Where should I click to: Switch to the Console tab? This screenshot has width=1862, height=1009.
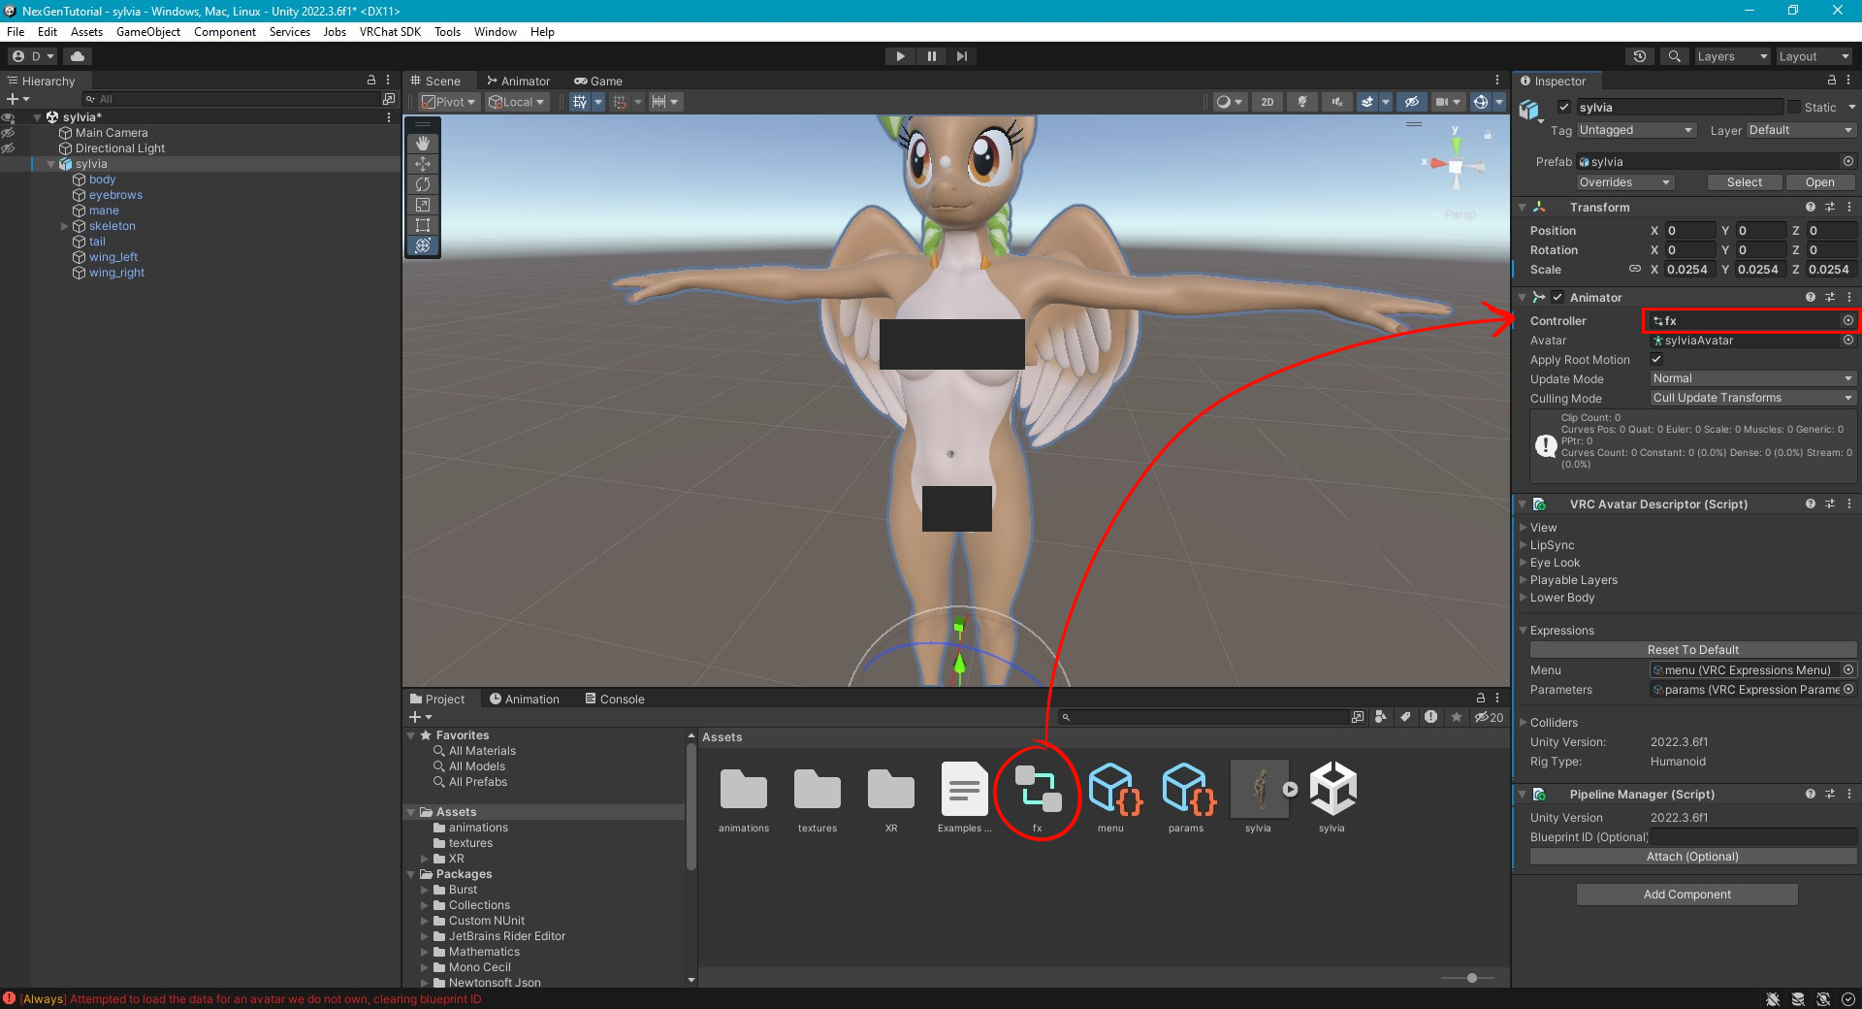[x=615, y=700]
